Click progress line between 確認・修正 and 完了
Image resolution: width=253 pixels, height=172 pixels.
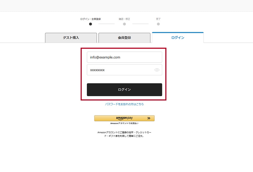(141, 24)
